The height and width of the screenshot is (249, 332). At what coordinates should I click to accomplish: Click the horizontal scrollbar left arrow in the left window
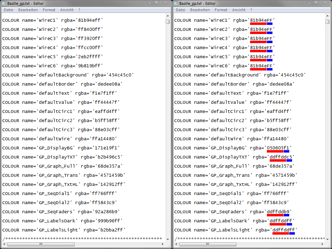point(4,244)
